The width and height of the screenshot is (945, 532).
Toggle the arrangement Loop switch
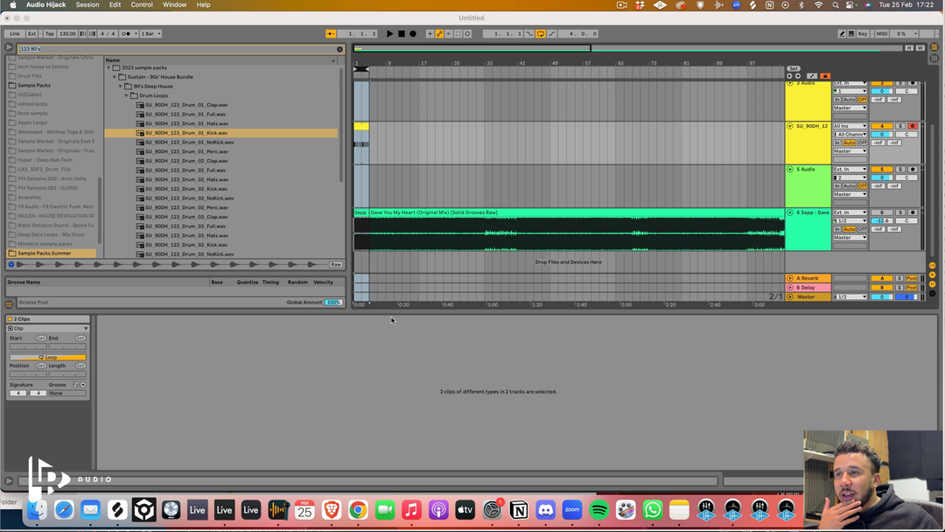pos(541,34)
